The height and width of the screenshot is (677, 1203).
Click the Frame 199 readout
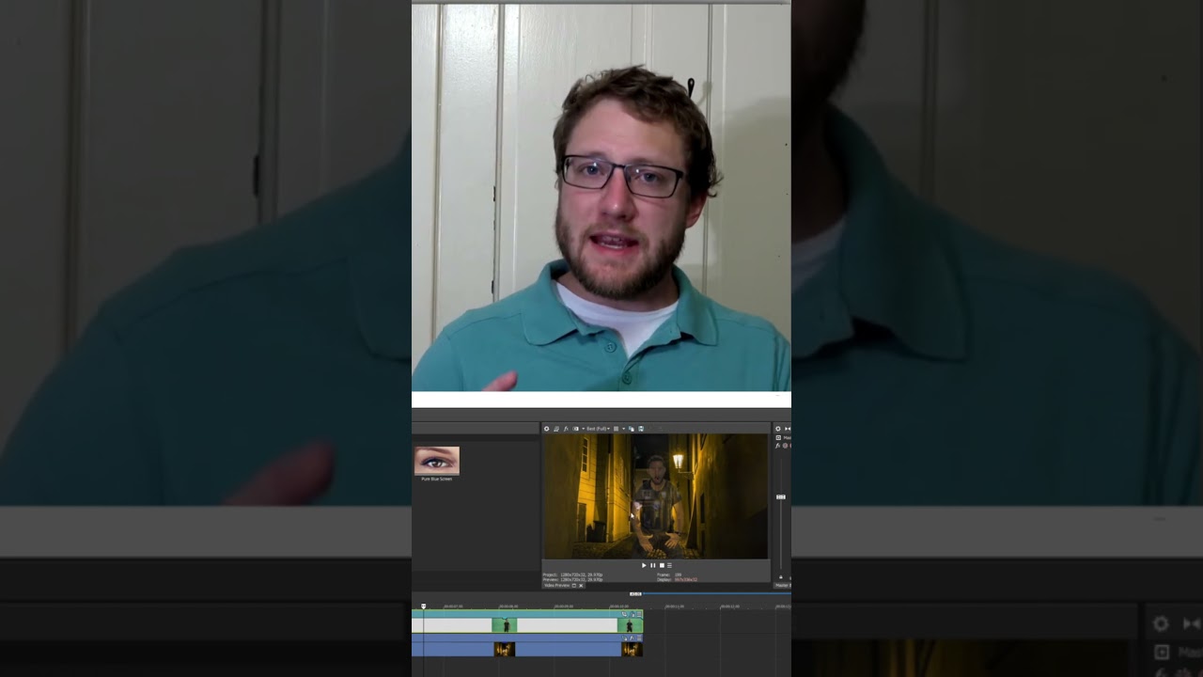(x=669, y=575)
